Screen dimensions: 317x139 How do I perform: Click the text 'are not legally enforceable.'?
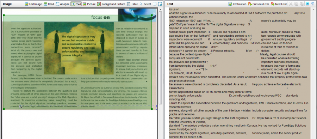click(185, 96)
